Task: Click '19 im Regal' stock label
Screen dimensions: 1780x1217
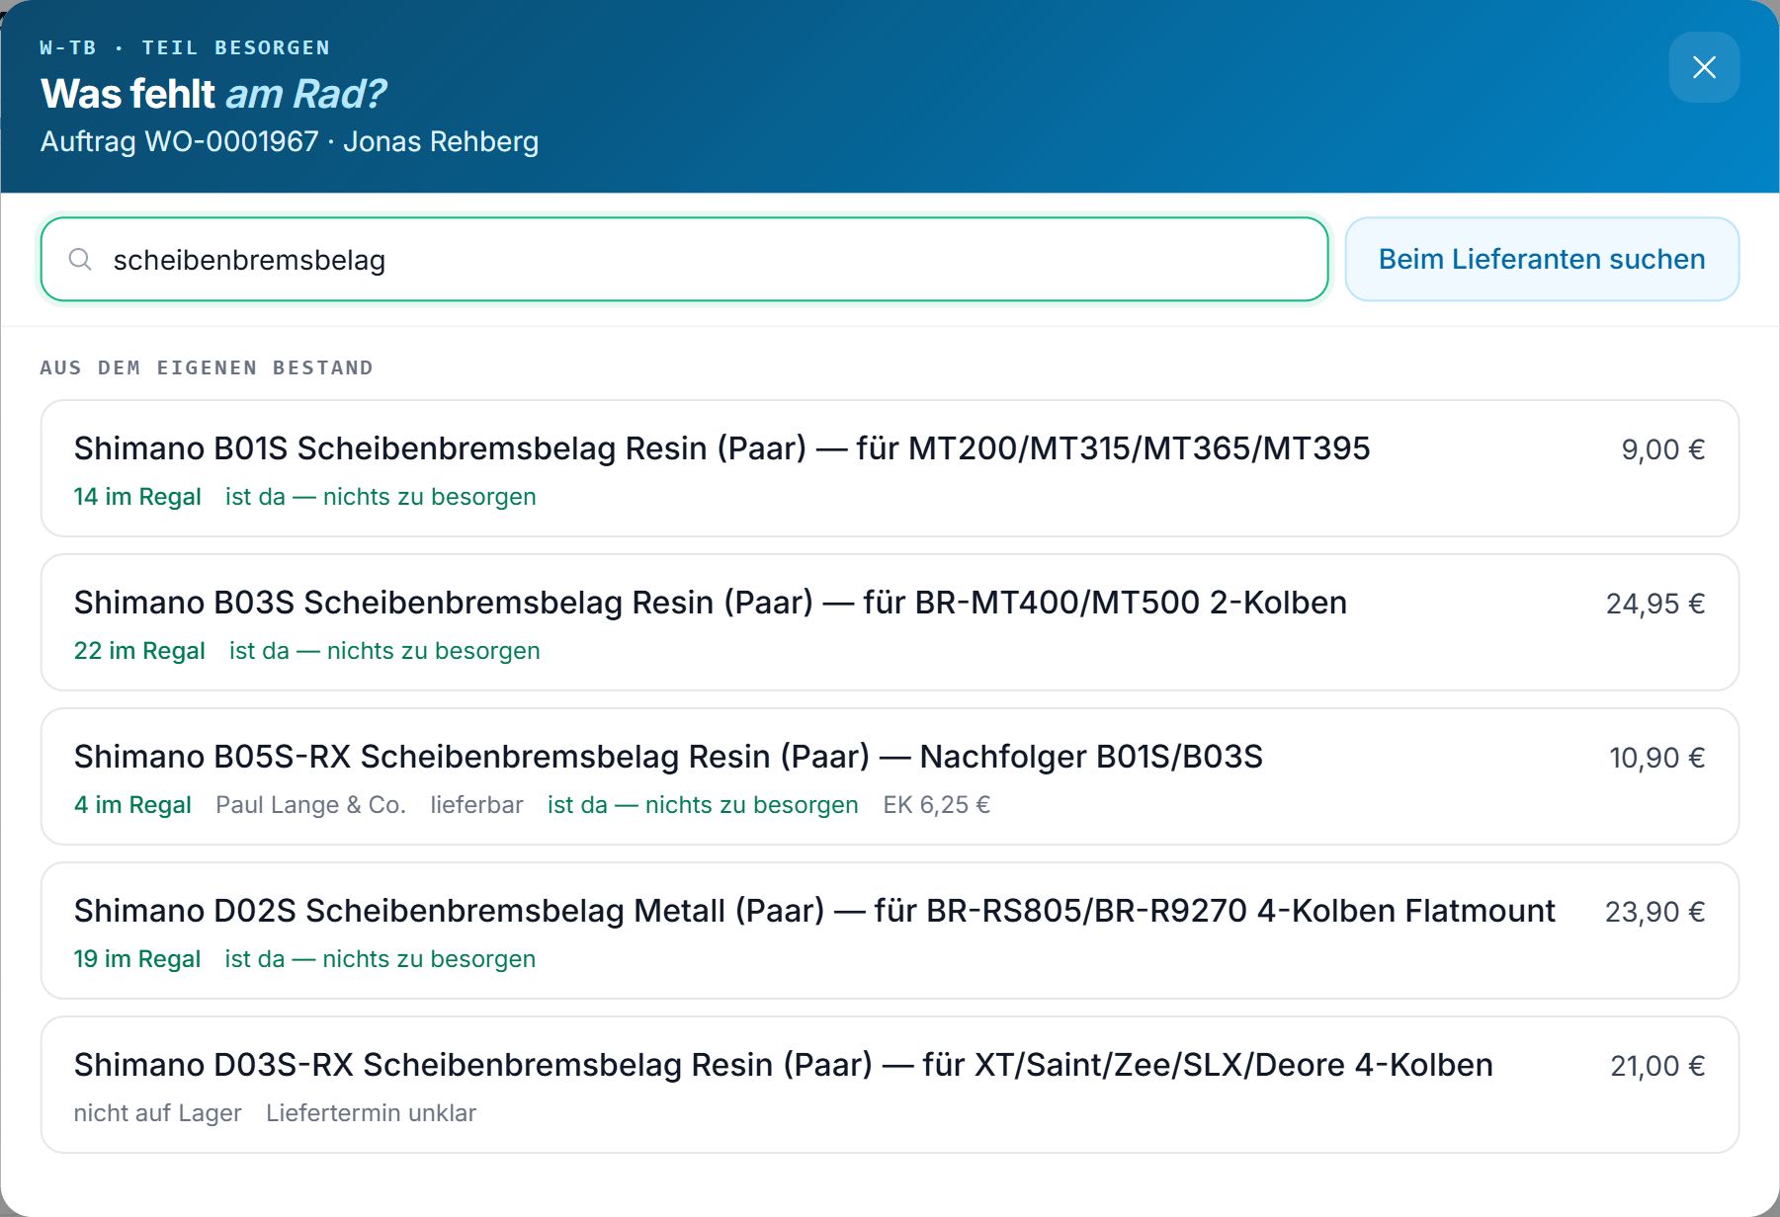Action: tap(137, 959)
